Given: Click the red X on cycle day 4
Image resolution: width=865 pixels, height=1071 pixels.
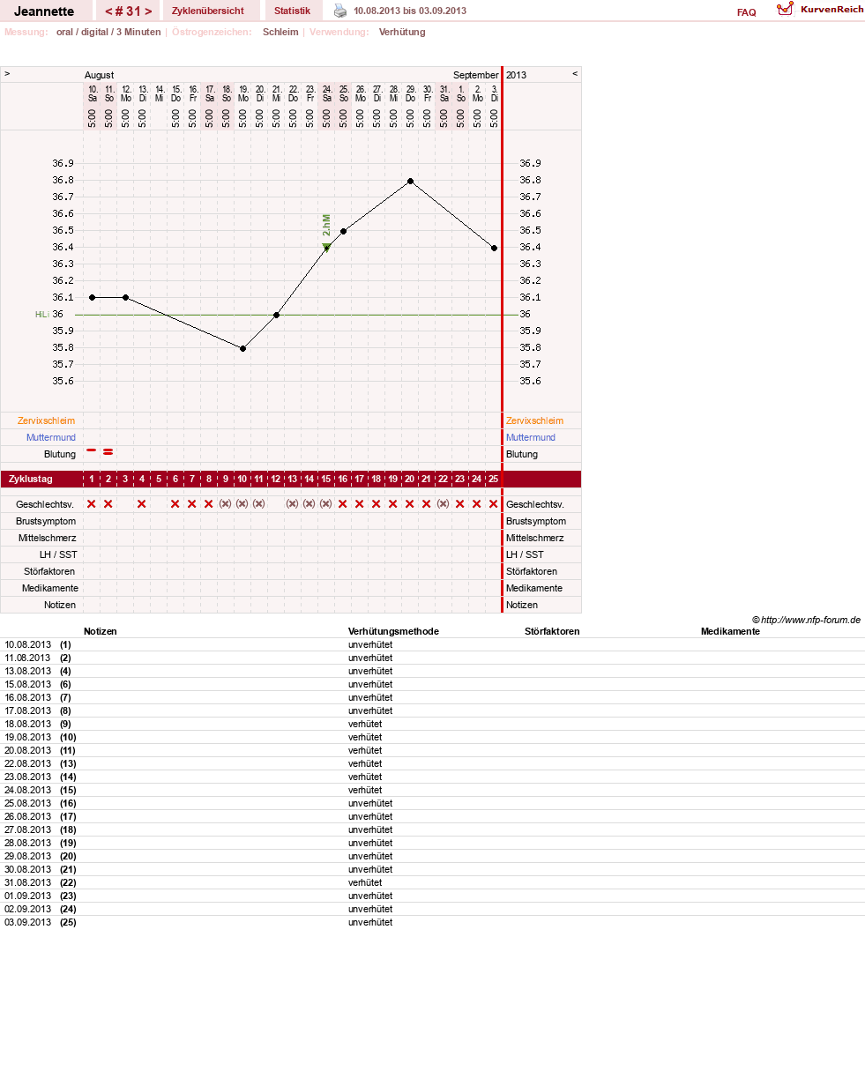Looking at the screenshot, I should coord(142,503).
